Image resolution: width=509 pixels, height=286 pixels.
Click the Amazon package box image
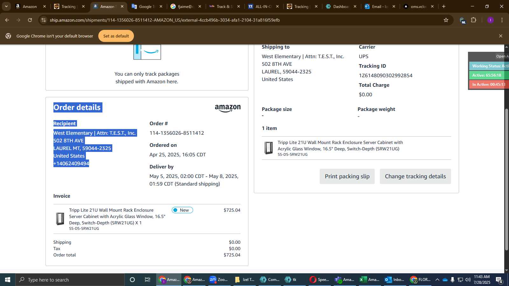tap(147, 52)
